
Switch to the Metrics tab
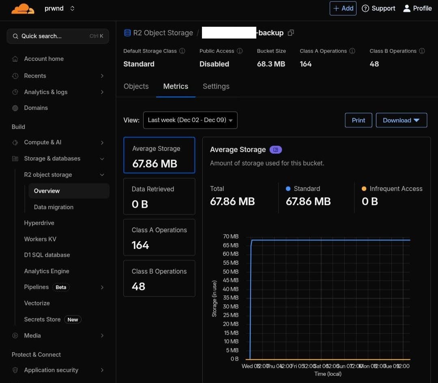click(x=176, y=87)
